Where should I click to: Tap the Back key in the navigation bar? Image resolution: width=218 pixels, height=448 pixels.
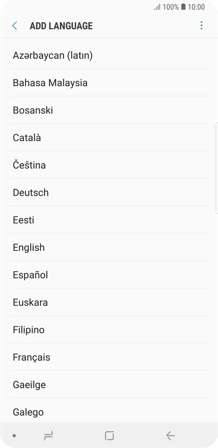pos(170,435)
